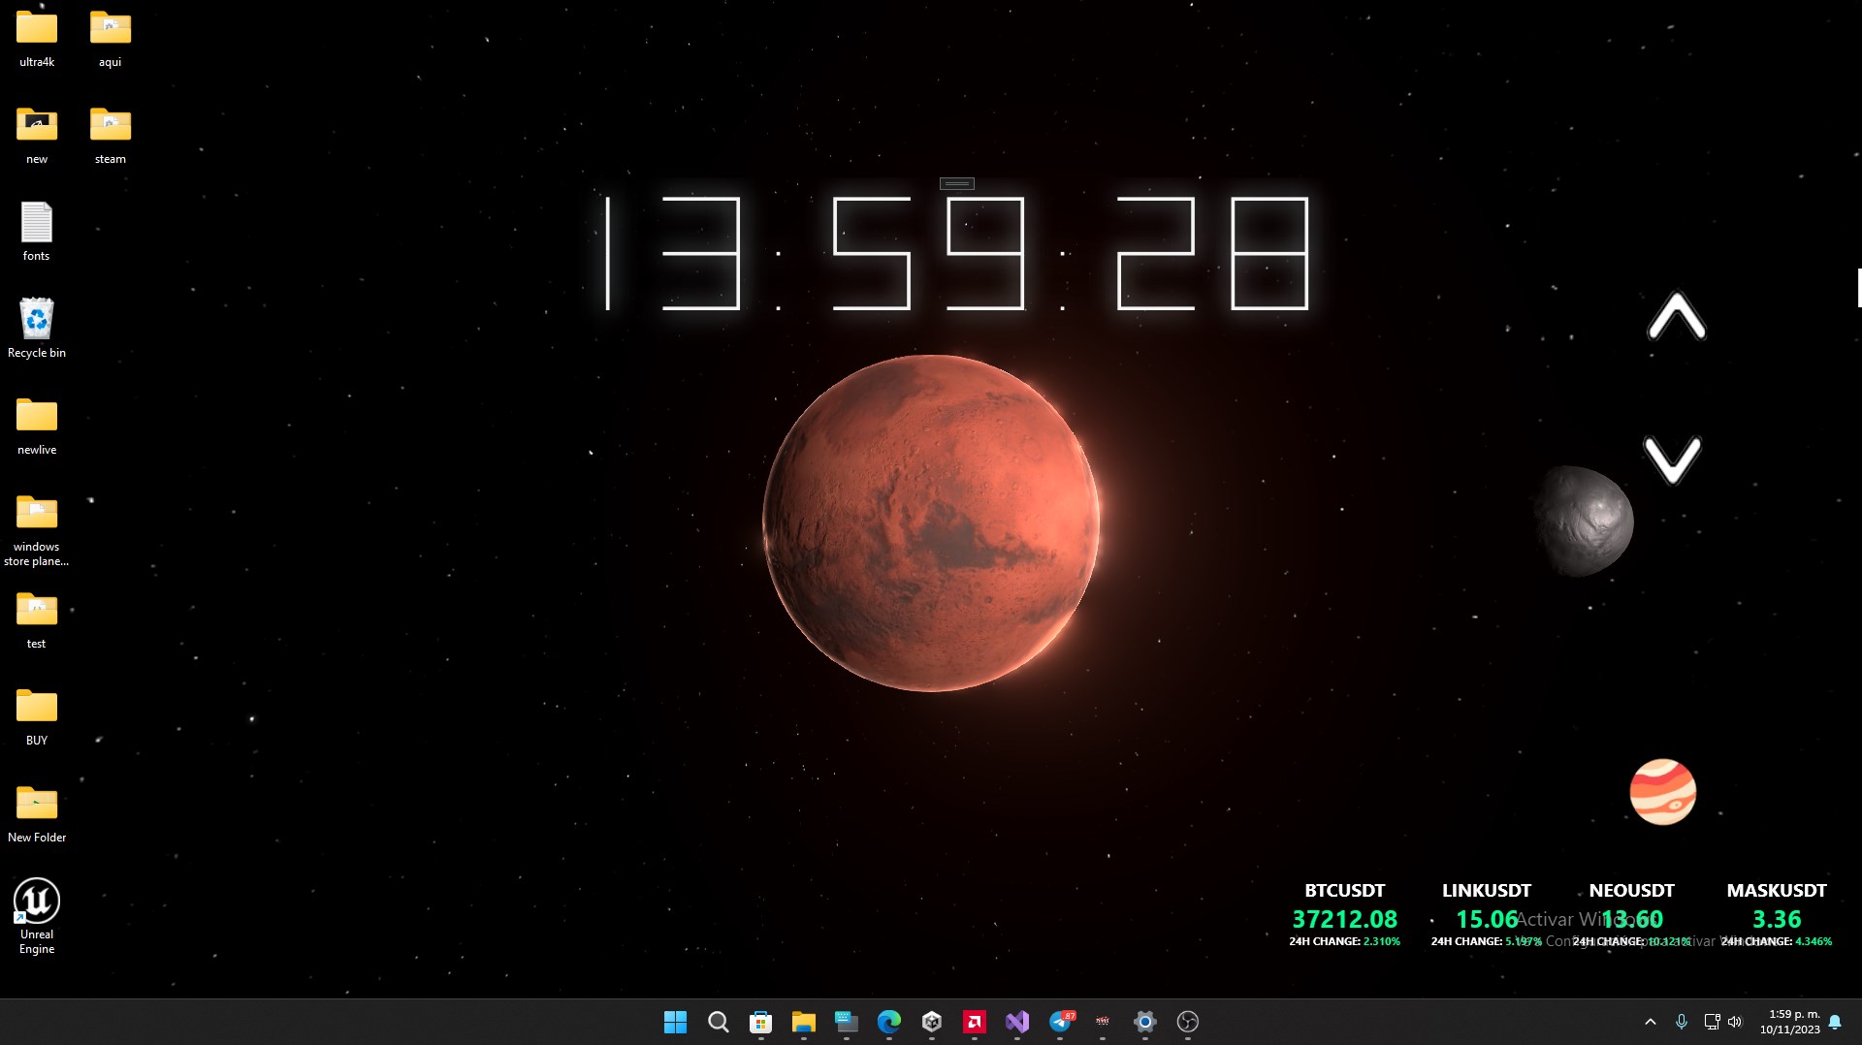Select the New Folder icon

point(37,814)
